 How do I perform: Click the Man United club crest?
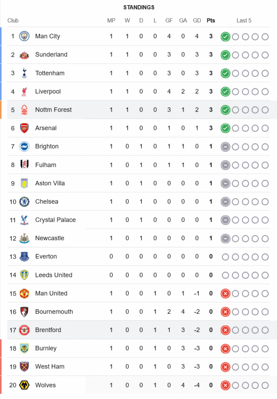coord(24,293)
